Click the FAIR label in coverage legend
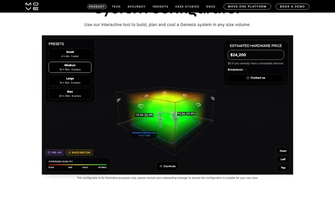The height and width of the screenshot is (209, 335). 70,167
